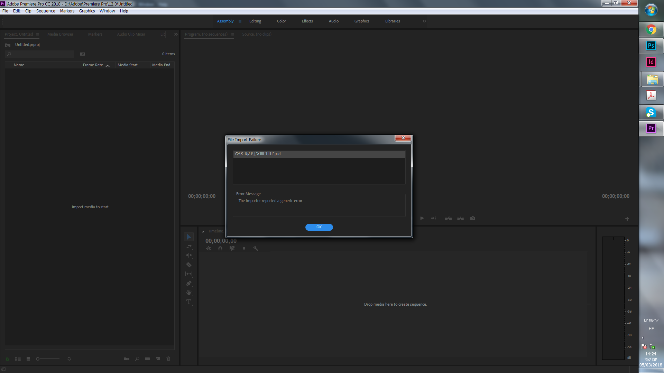Select the Pen tool
Image resolution: width=664 pixels, height=373 pixels.
pos(189,284)
